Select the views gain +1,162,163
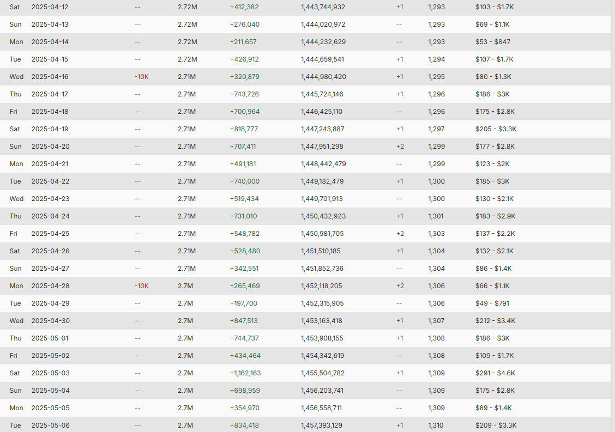615x432 pixels. point(245,373)
